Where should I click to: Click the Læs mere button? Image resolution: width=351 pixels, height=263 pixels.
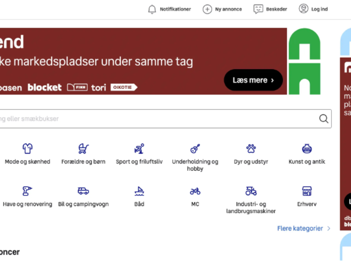[x=253, y=80]
